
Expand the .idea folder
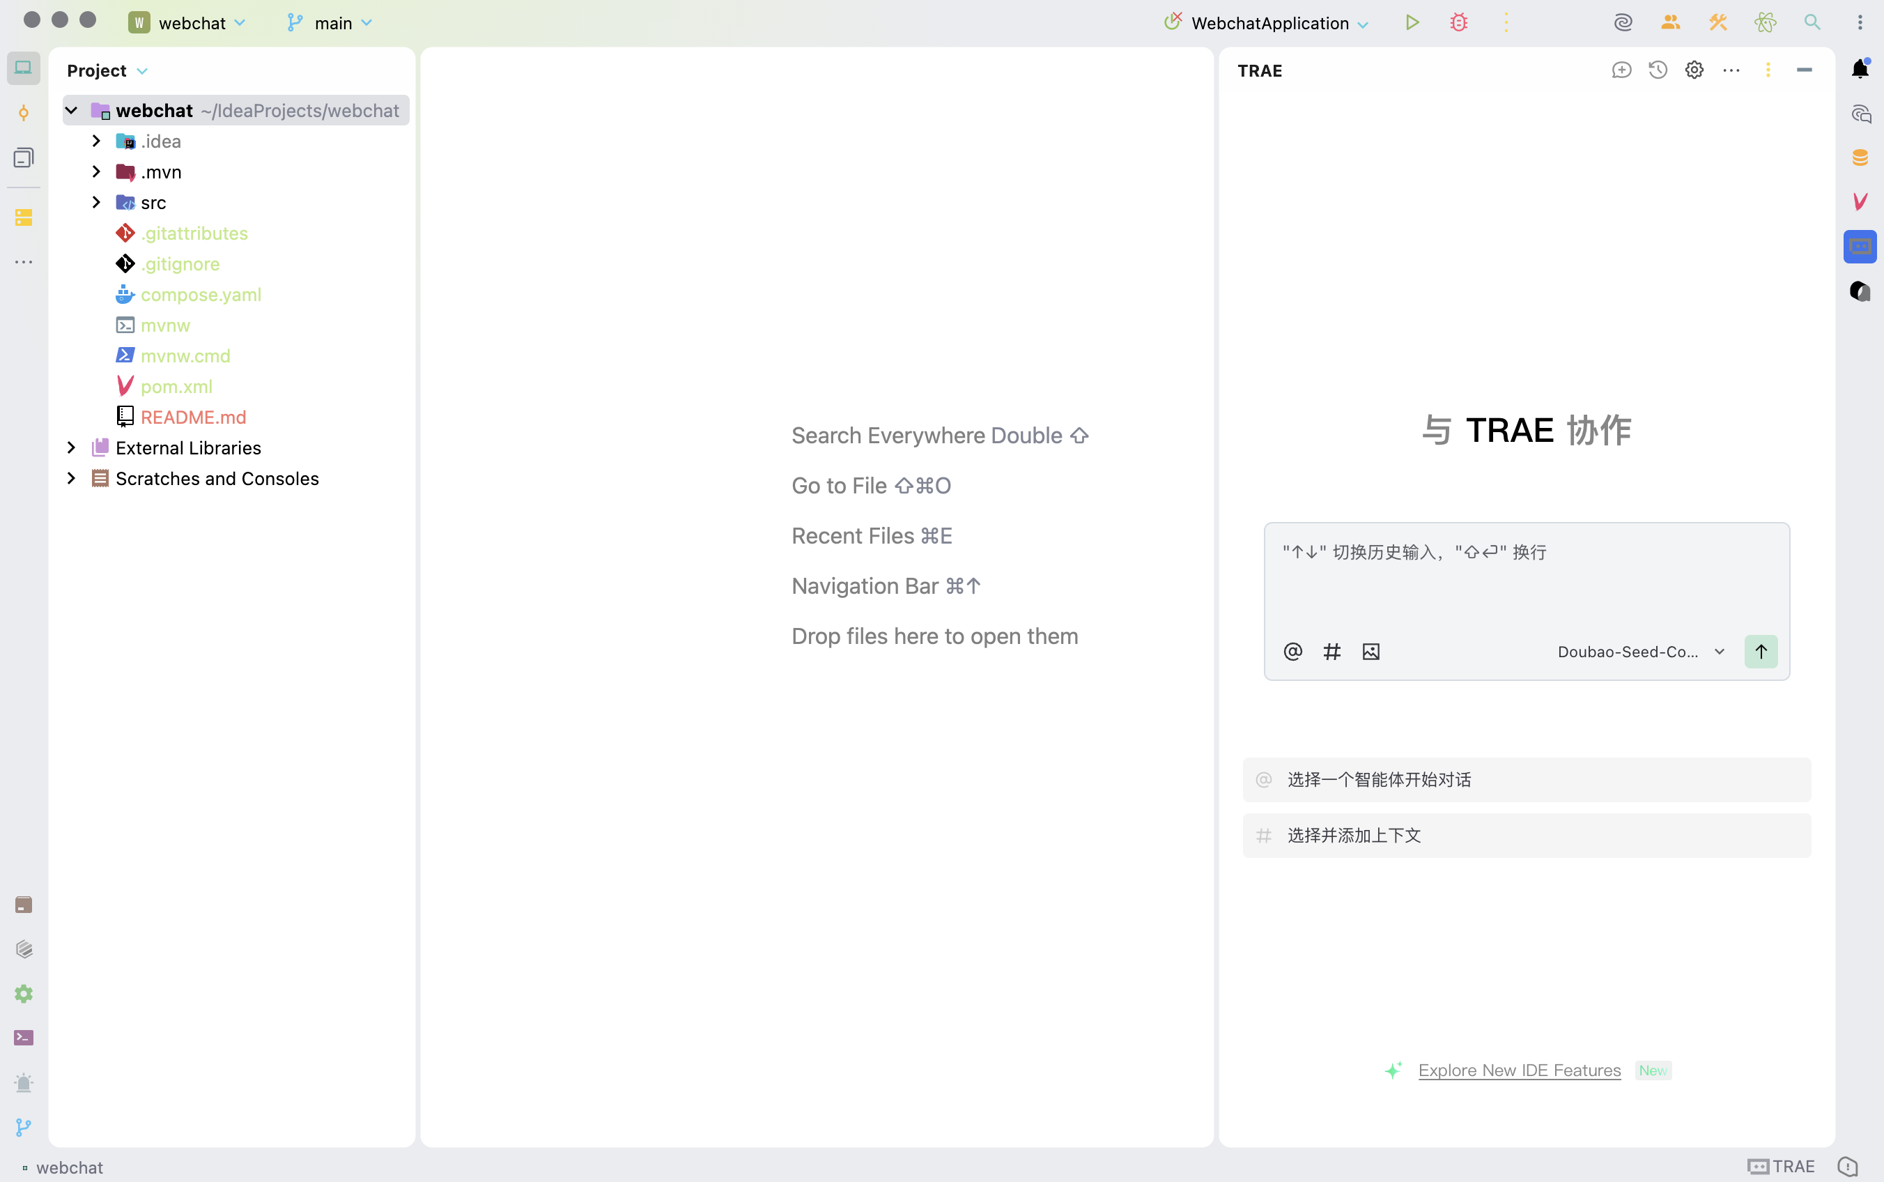96,141
